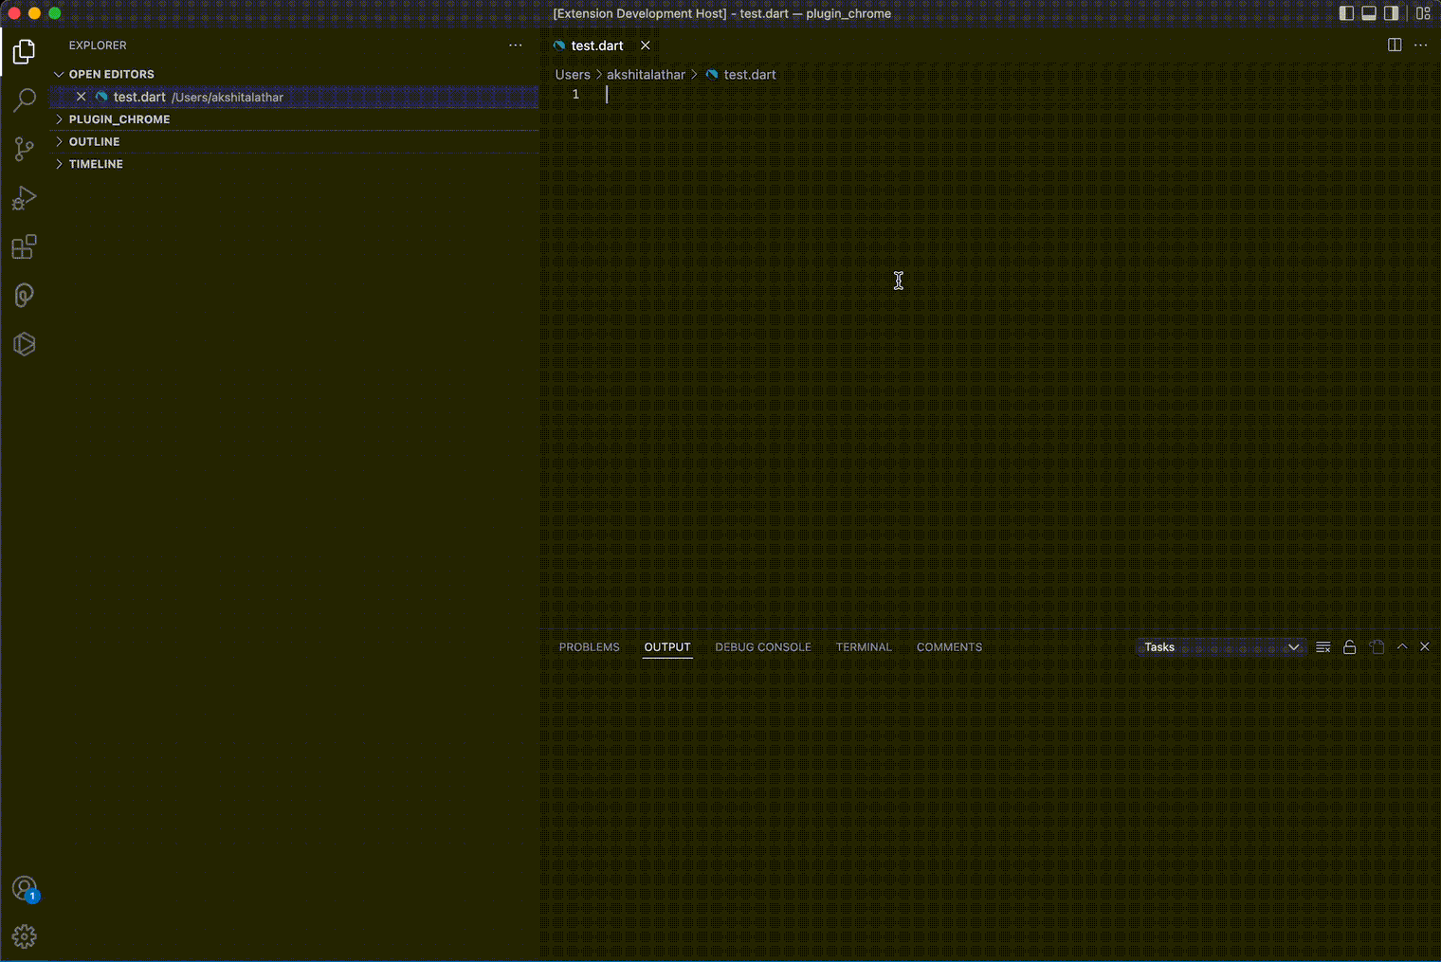
Task: Open the ear-shaped extension icon in activity bar
Action: pyautogui.click(x=24, y=296)
